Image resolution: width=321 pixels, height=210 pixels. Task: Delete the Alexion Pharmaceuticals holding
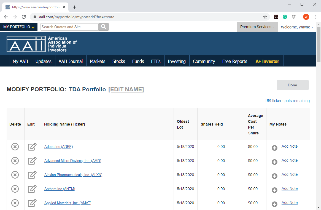(x=15, y=175)
